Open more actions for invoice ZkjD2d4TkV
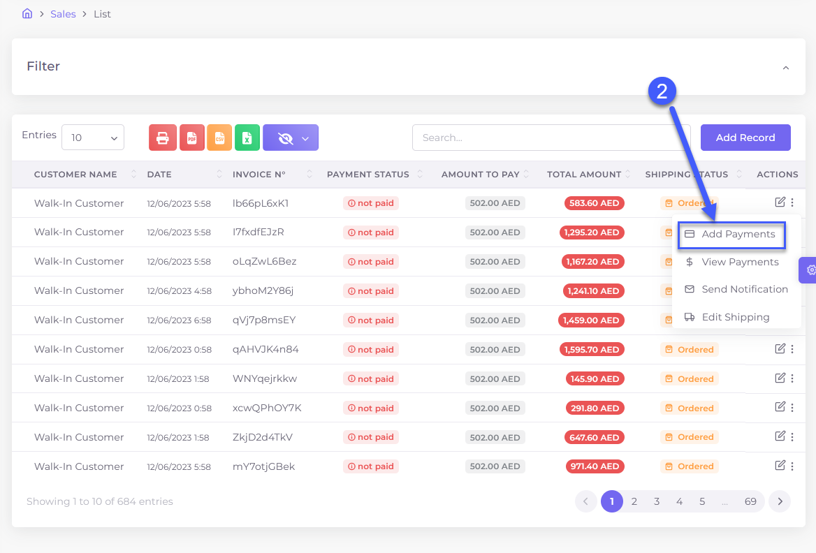Viewport: 816px width, 553px height. (x=792, y=436)
